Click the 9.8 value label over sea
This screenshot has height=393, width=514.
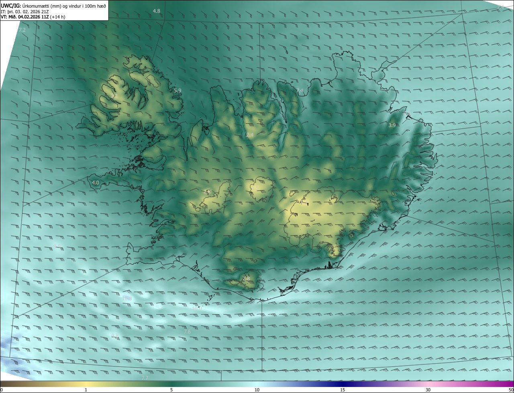tap(115, 336)
